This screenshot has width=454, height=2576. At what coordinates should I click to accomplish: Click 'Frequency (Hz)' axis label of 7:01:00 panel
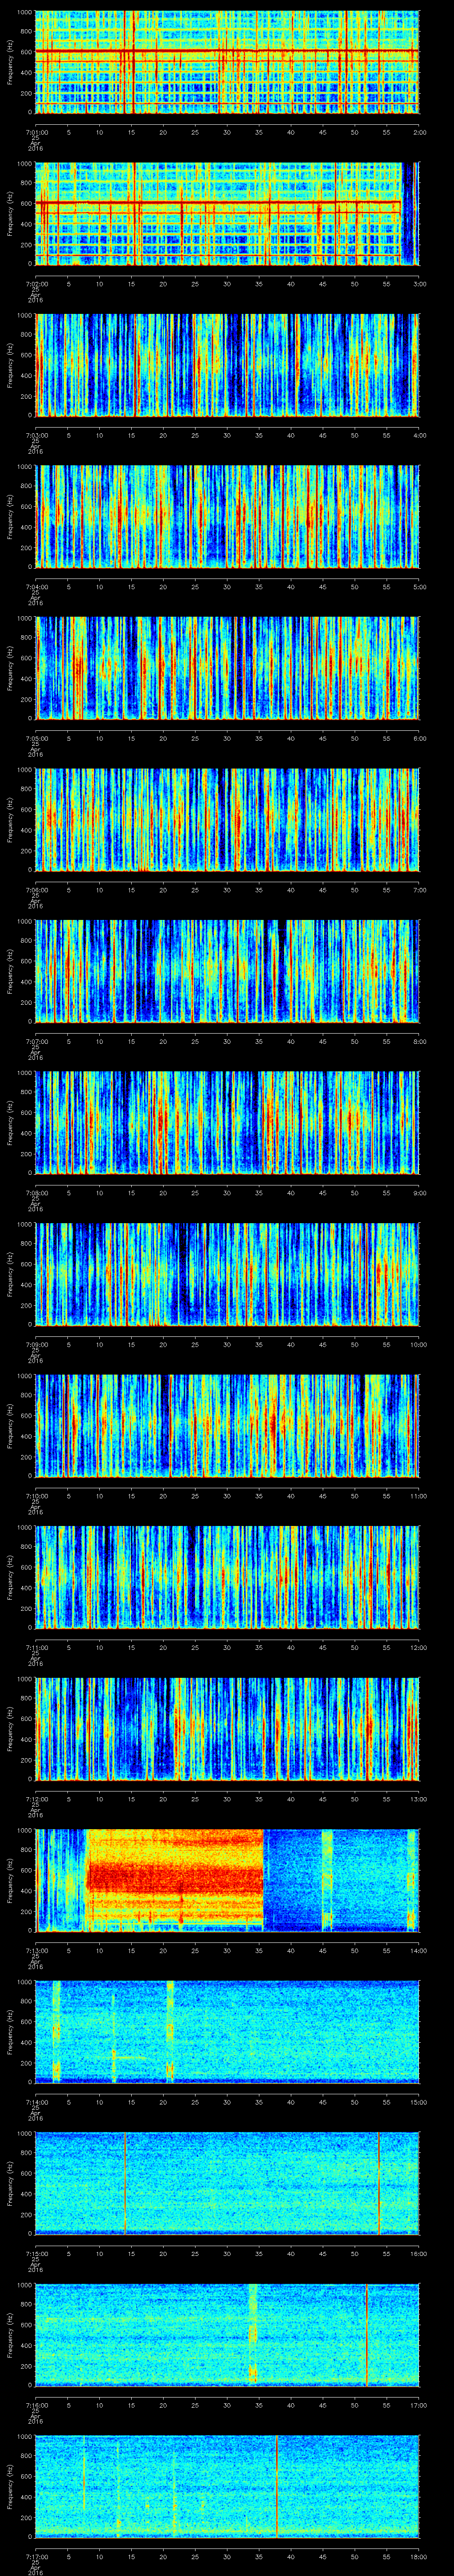point(10,62)
